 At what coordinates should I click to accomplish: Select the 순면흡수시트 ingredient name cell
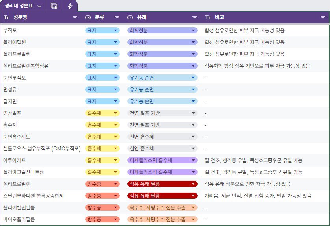[x=17, y=137]
